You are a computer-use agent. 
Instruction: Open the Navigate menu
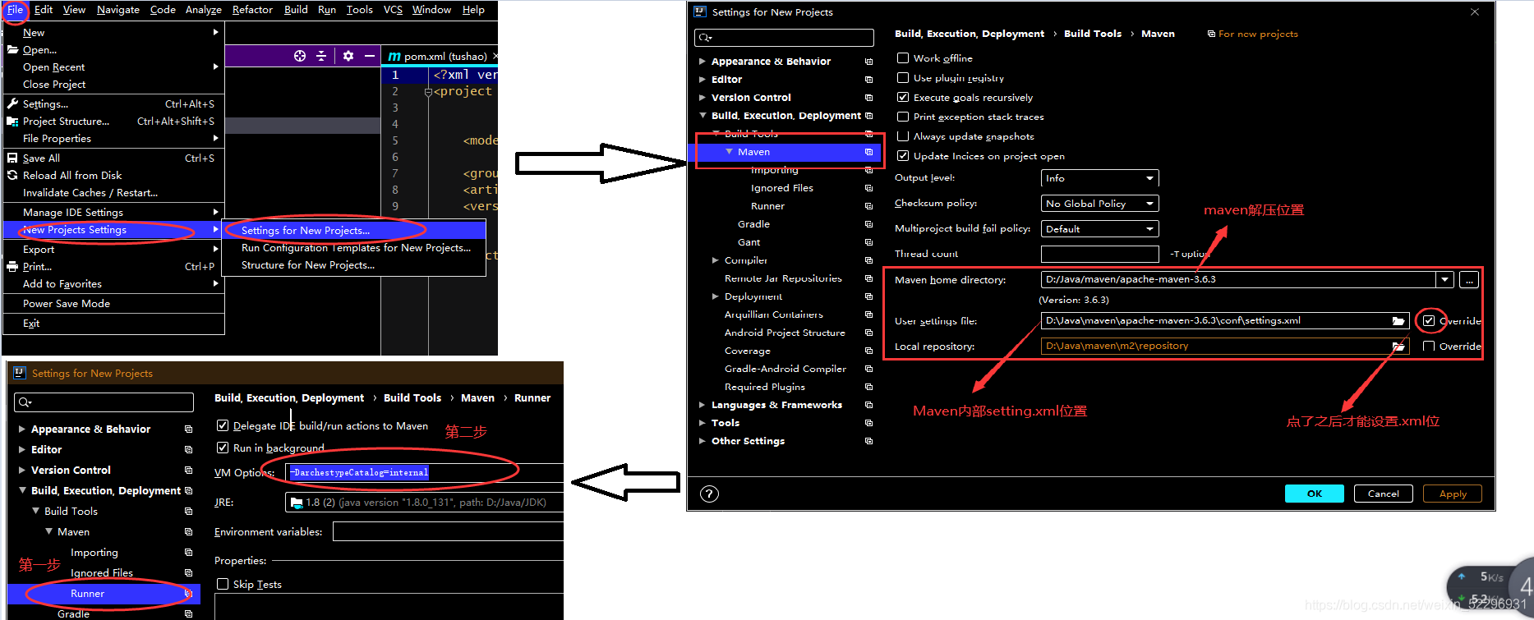(x=118, y=10)
